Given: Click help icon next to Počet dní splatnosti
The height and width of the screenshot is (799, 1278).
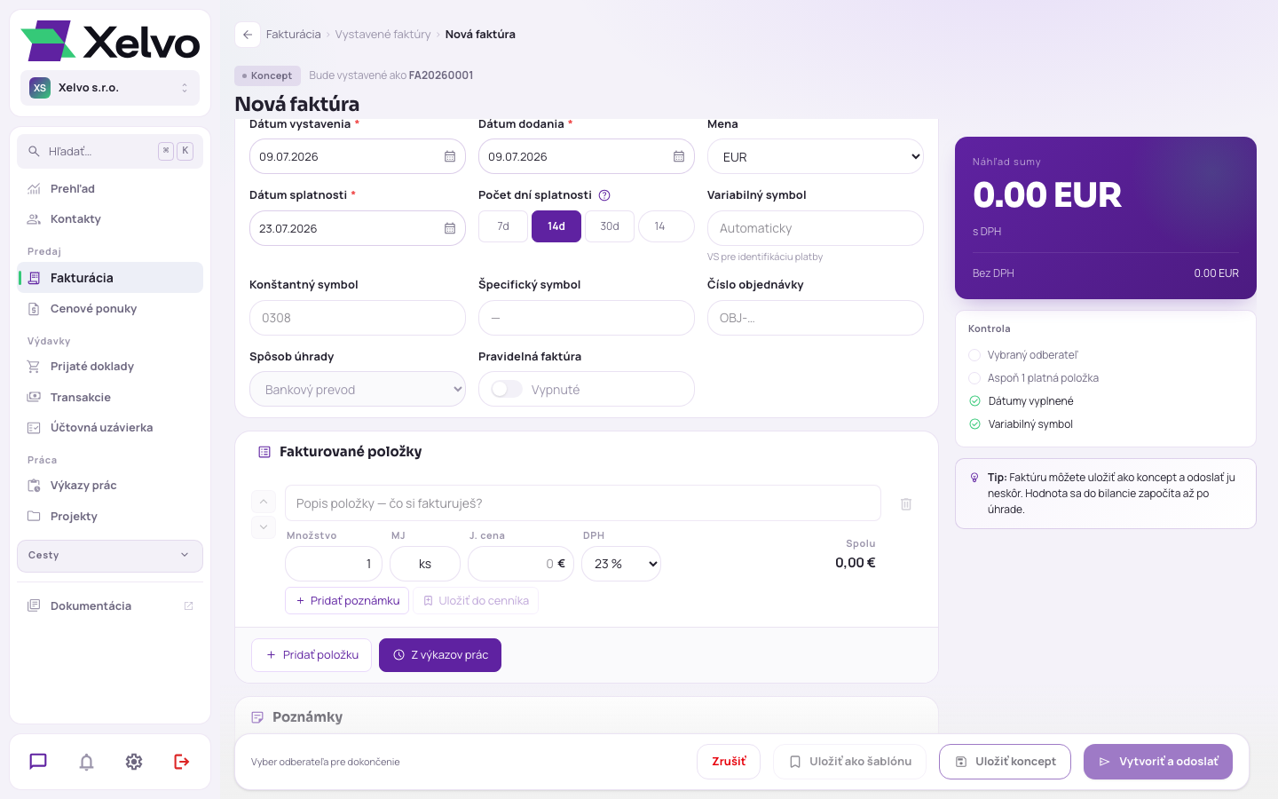Looking at the screenshot, I should [604, 195].
